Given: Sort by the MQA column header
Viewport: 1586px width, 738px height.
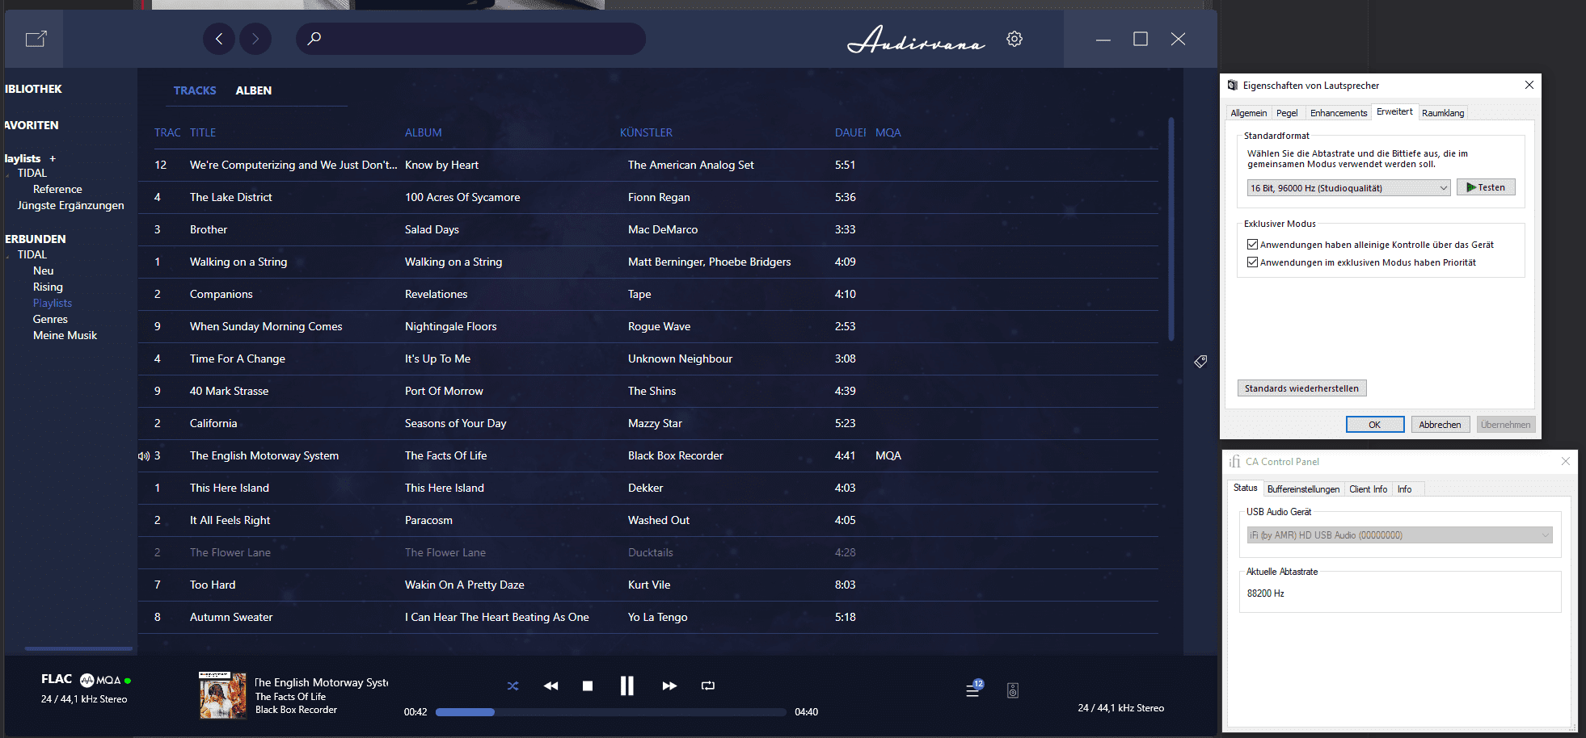Looking at the screenshot, I should (x=888, y=132).
